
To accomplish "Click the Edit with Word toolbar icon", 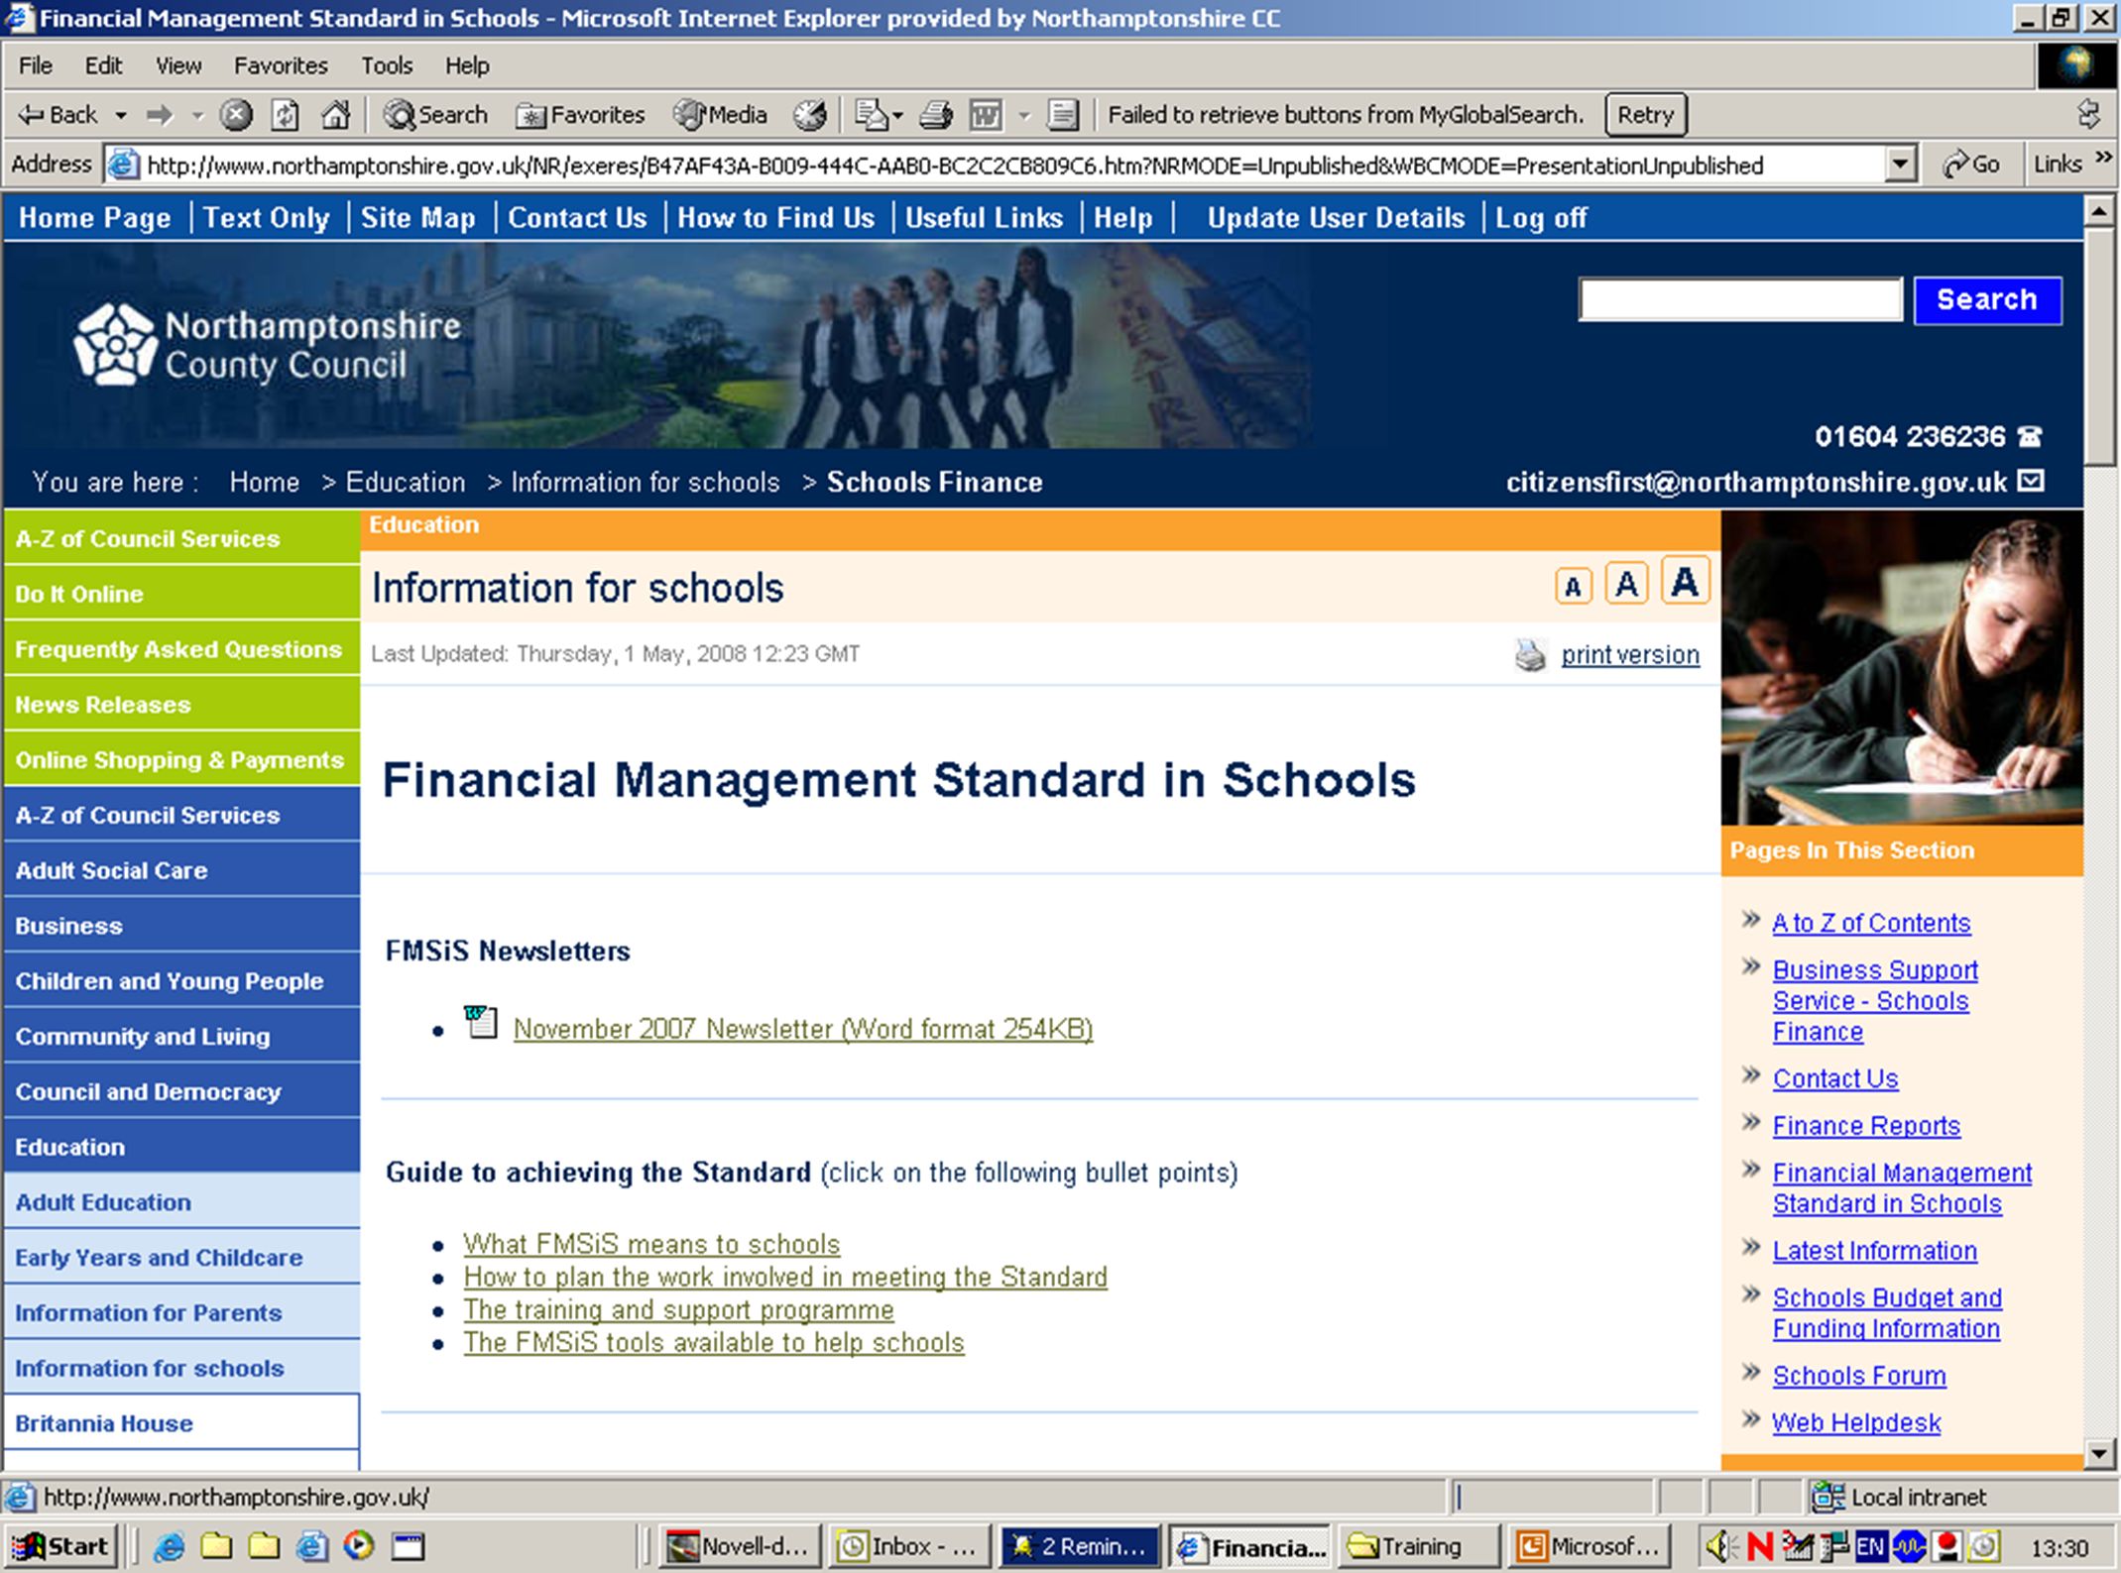I will 985,115.
